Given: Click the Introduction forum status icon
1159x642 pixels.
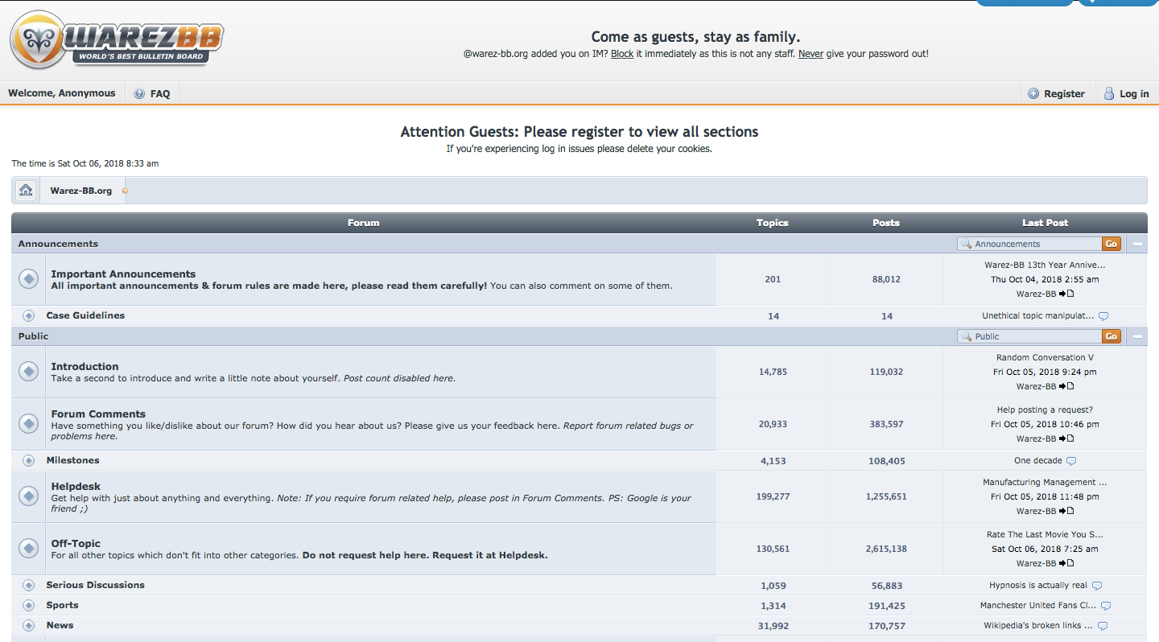Looking at the screenshot, I should click(x=28, y=372).
